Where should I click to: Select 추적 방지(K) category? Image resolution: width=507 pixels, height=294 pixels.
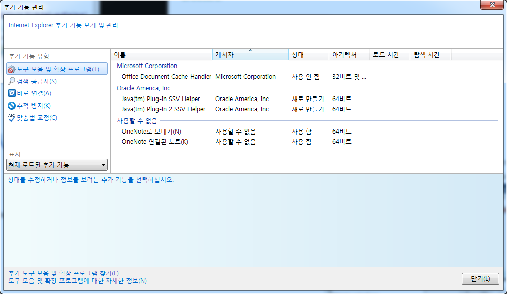pos(34,106)
